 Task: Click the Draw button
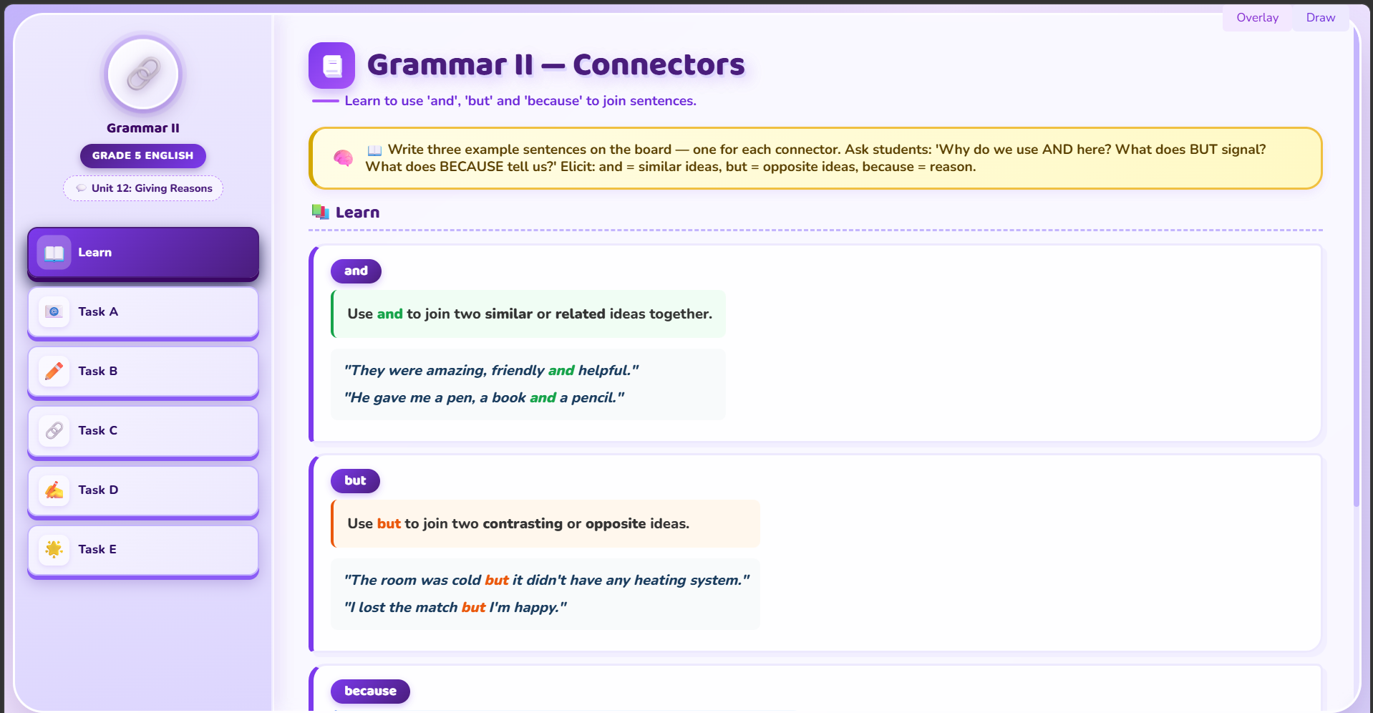(1321, 18)
